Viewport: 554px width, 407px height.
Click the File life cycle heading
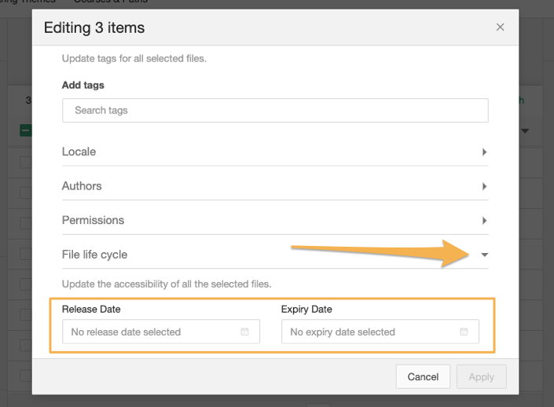94,255
